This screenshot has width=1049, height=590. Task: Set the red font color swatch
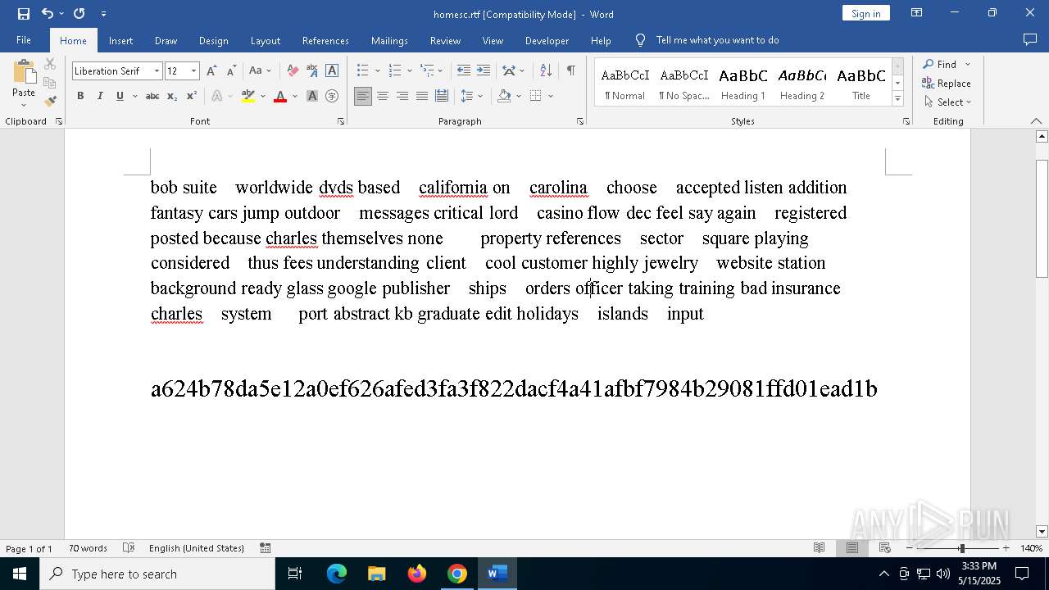[x=280, y=97]
